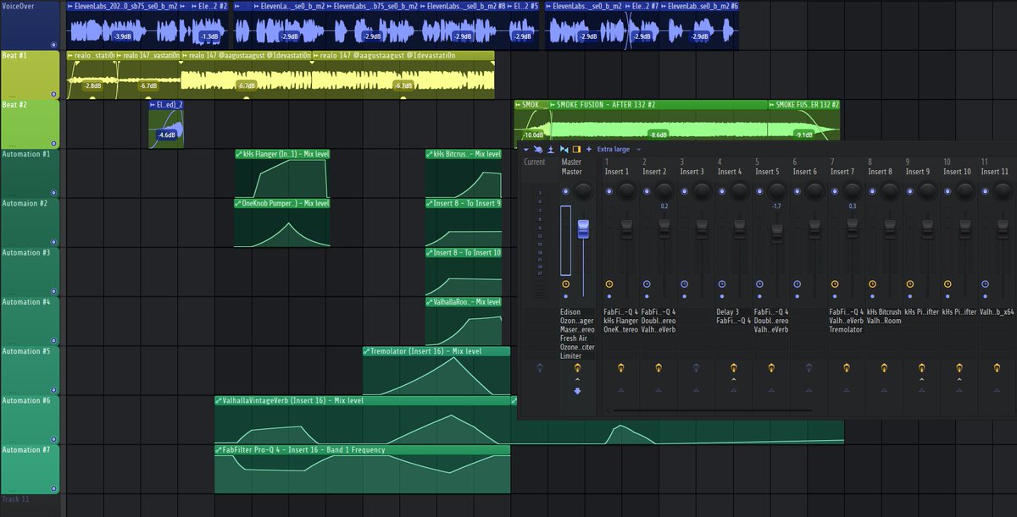Select the Automation #5 track header
Viewport: 1017px width, 517px height.
click(x=30, y=371)
